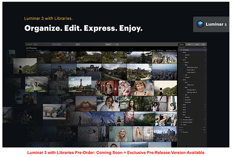Select November under 2016
The image size is (232, 157).
pos(188,100)
